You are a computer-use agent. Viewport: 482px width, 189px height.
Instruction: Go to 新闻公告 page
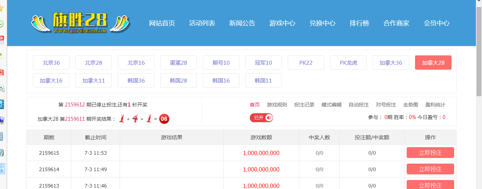coord(242,23)
